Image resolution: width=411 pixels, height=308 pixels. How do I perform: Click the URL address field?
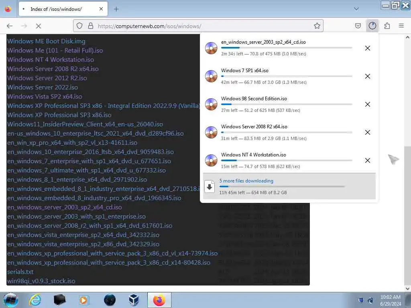pyautogui.click(x=202, y=26)
